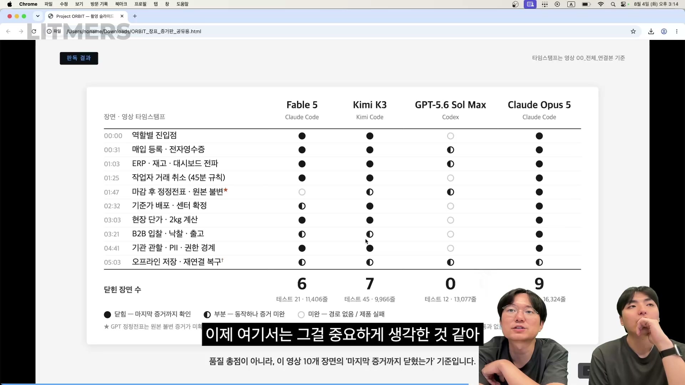Open the Apple menu
This screenshot has width=685, height=385.
pyautogui.click(x=10, y=4)
